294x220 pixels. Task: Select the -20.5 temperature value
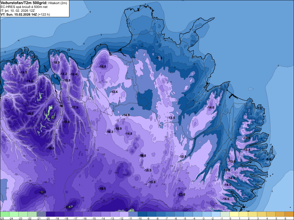point(68,207)
